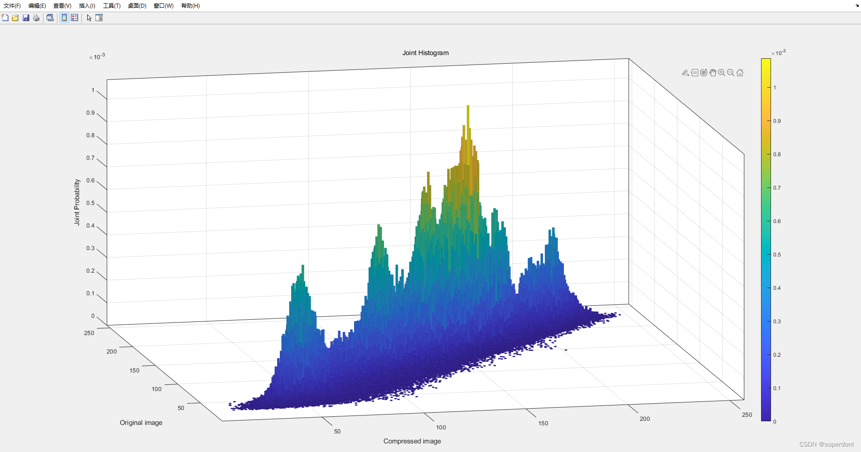Print the figure with the printer icon
Viewport: 861px width, 452px height.
click(36, 18)
